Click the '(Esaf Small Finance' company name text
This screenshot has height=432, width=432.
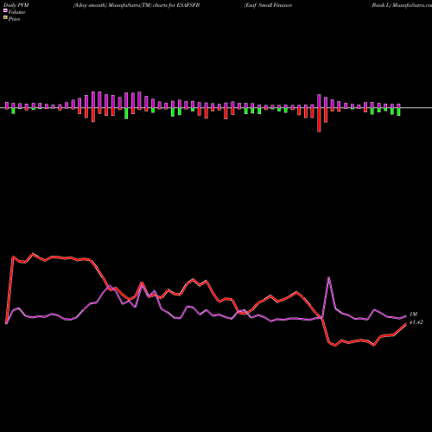point(268,5)
